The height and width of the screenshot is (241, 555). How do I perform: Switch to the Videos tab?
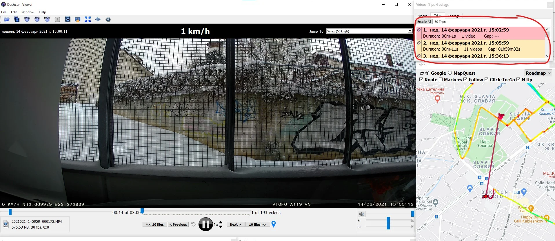pos(423,16)
